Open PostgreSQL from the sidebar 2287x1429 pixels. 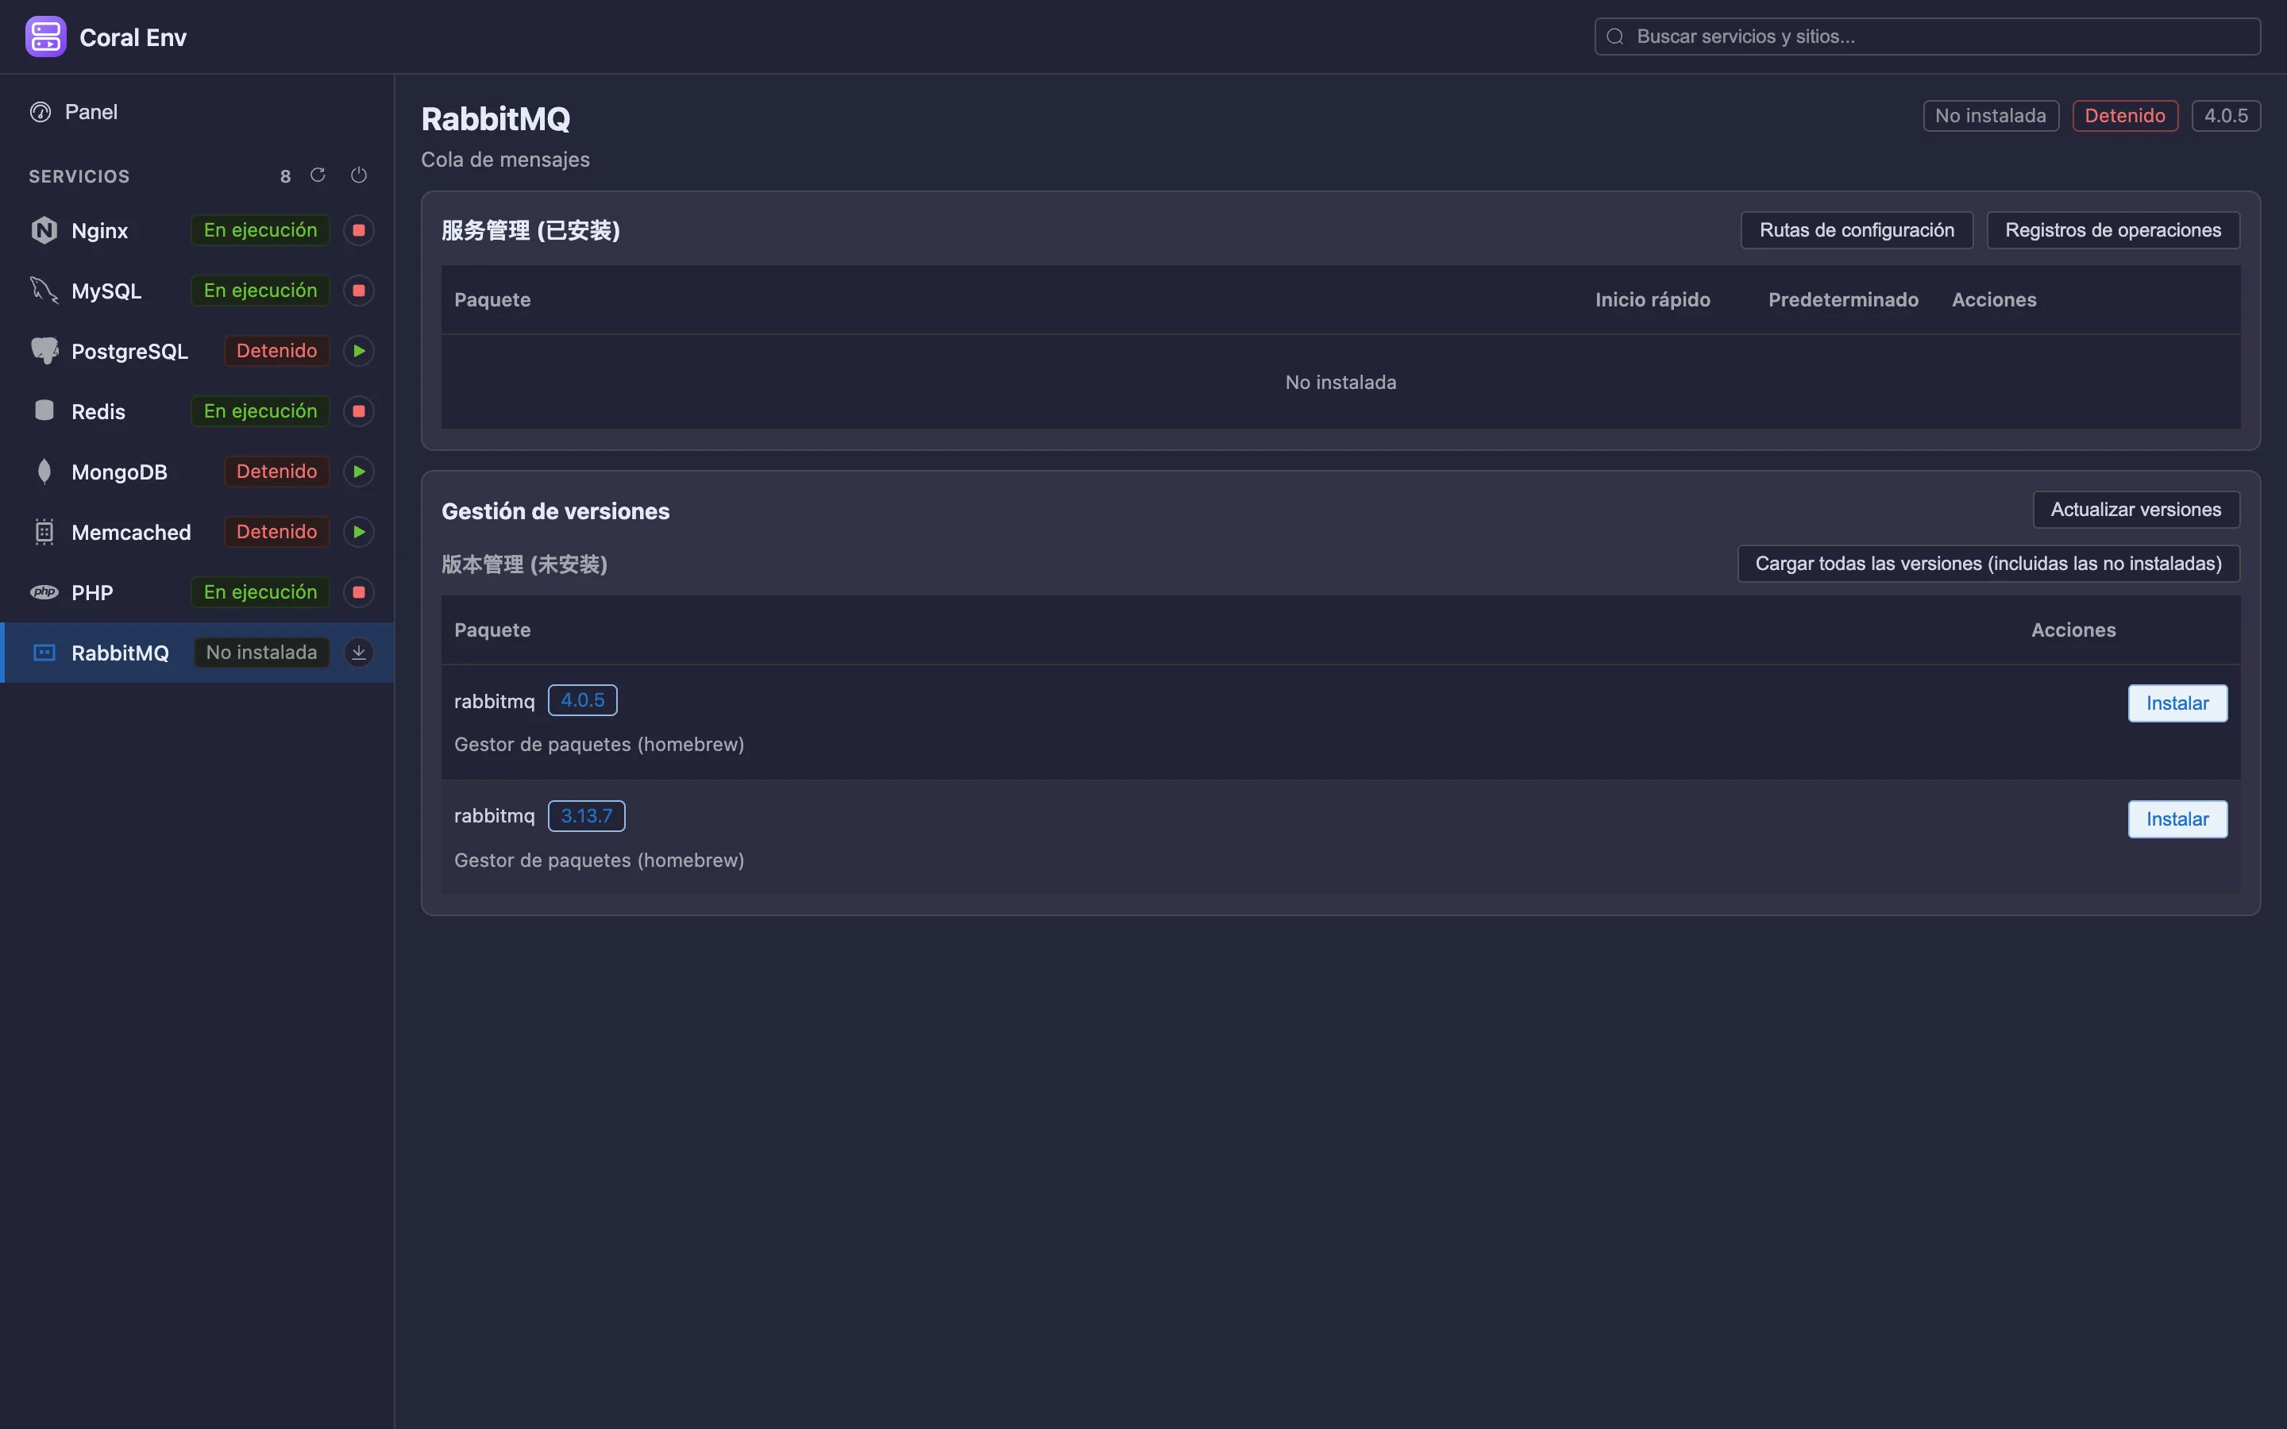[198, 351]
